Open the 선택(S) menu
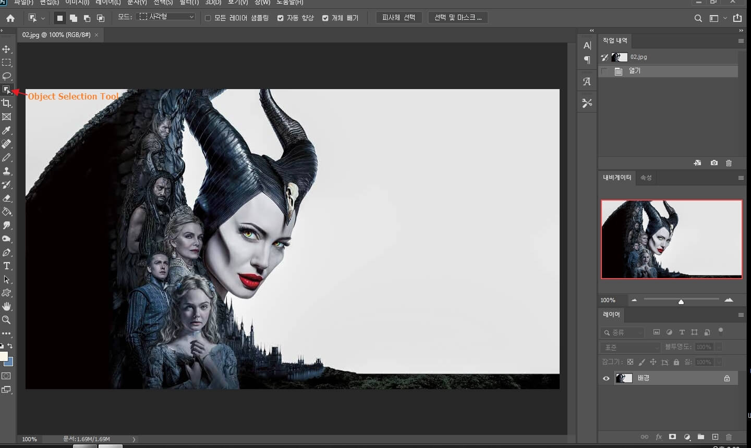751x448 pixels. [x=163, y=3]
